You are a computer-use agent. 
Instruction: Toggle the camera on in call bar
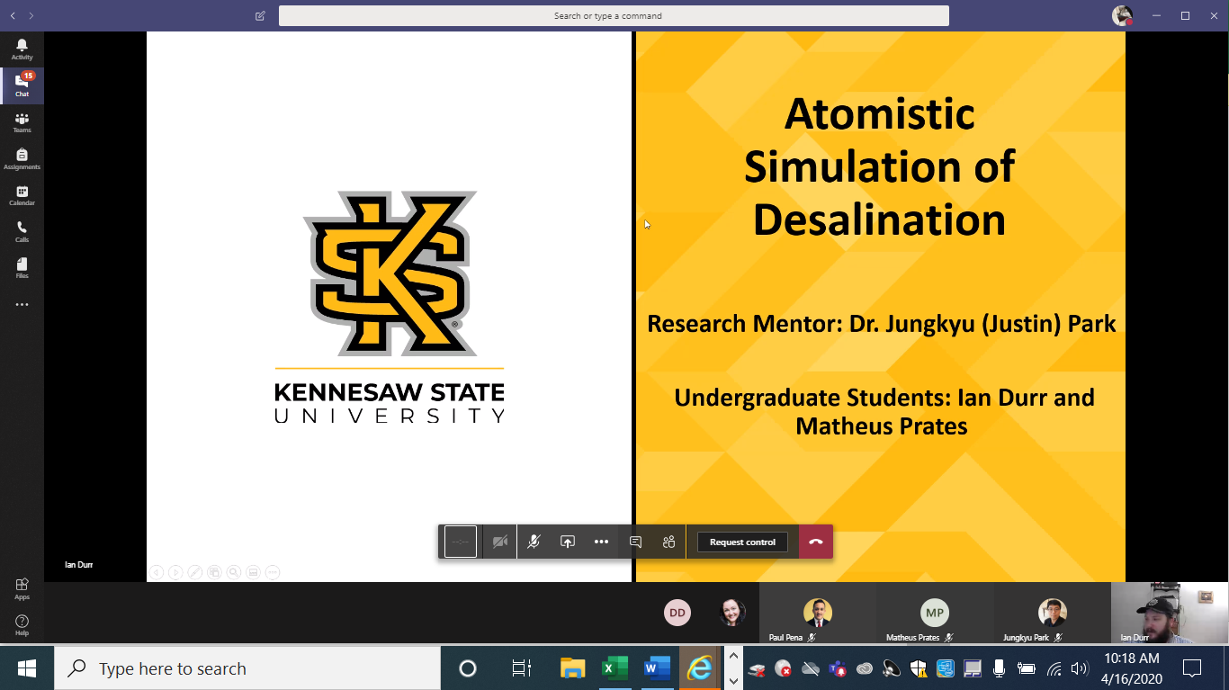[500, 542]
